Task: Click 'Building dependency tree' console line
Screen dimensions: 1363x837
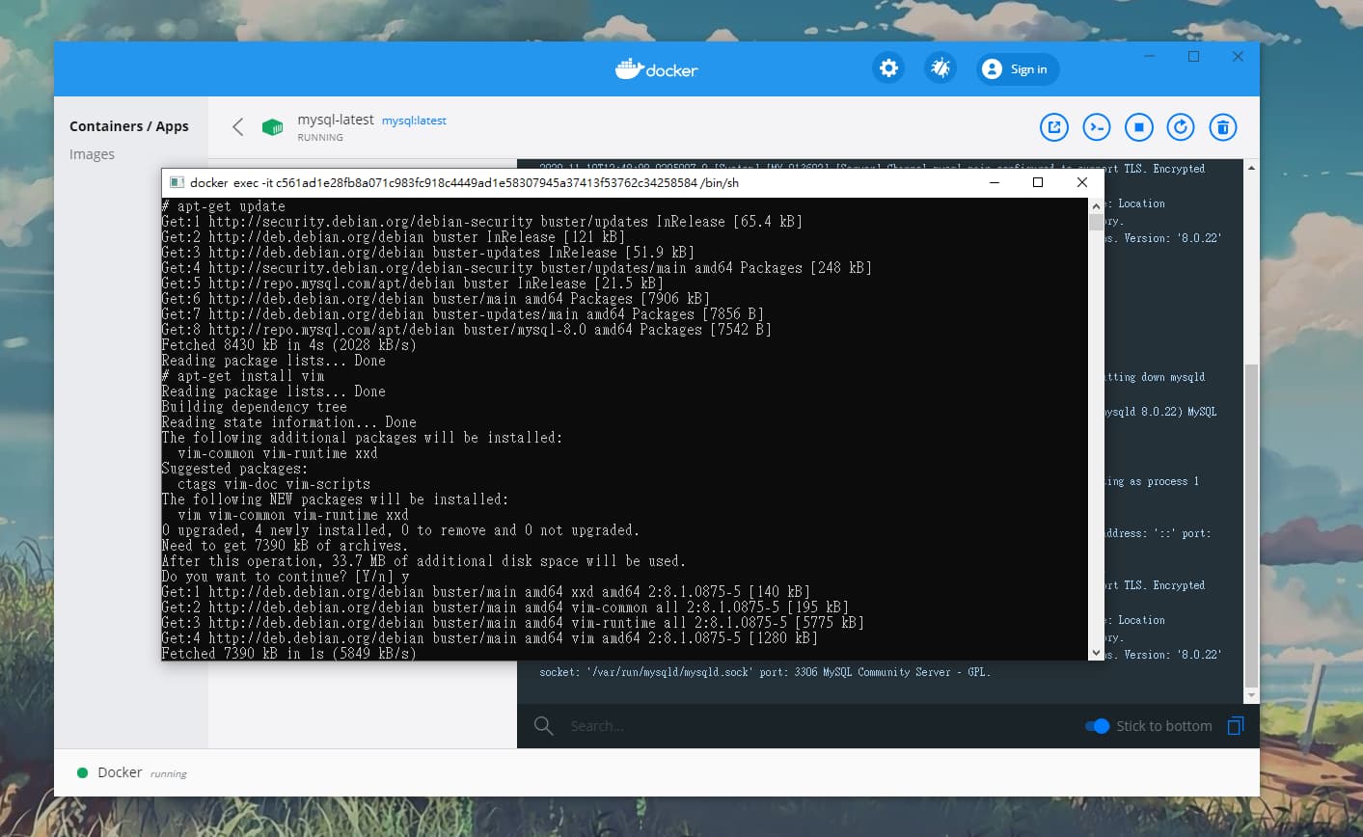Action: pos(255,406)
